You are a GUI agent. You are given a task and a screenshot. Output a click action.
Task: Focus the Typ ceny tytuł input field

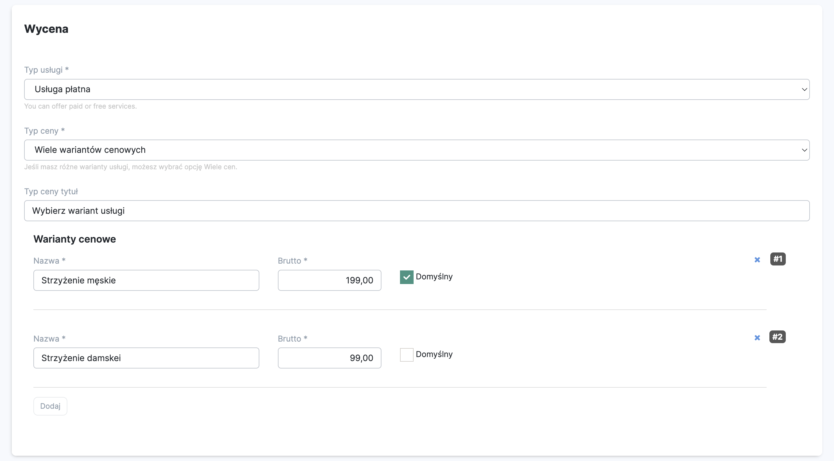tap(417, 211)
